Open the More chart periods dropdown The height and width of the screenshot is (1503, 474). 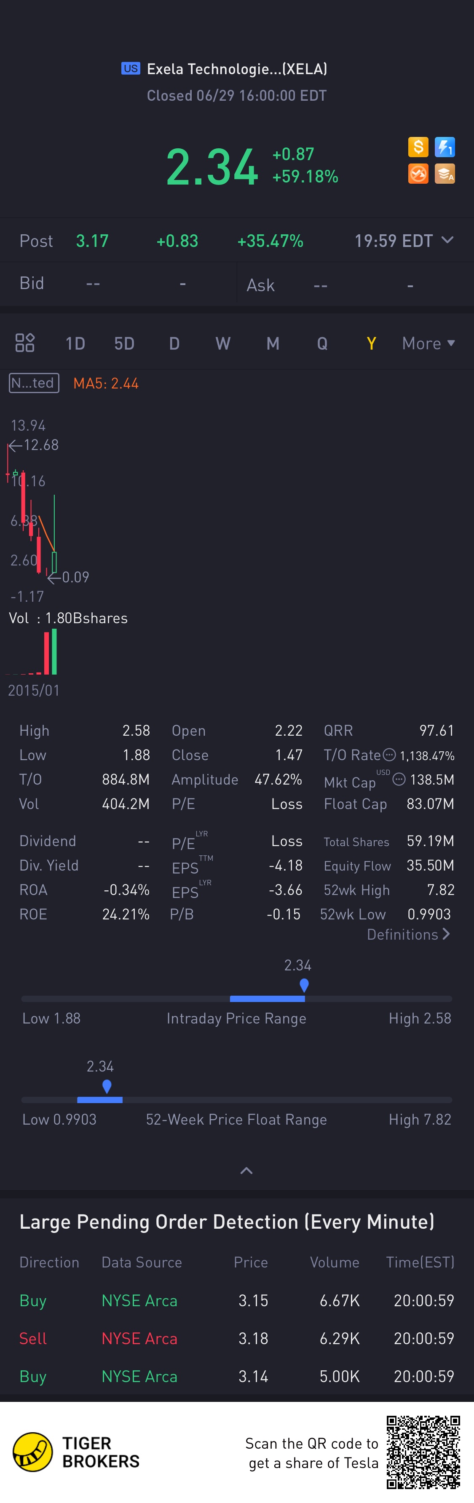pos(428,343)
